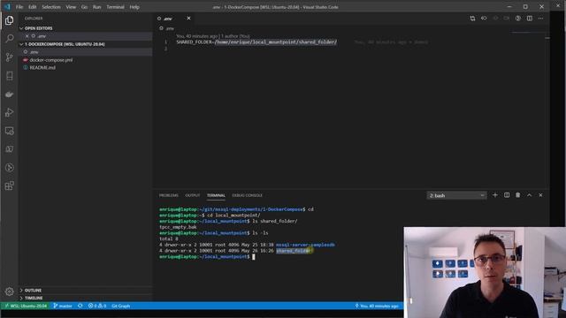This screenshot has width=566, height=318.
Task: Click the '1 author (You)' code lens
Action: pos(235,36)
